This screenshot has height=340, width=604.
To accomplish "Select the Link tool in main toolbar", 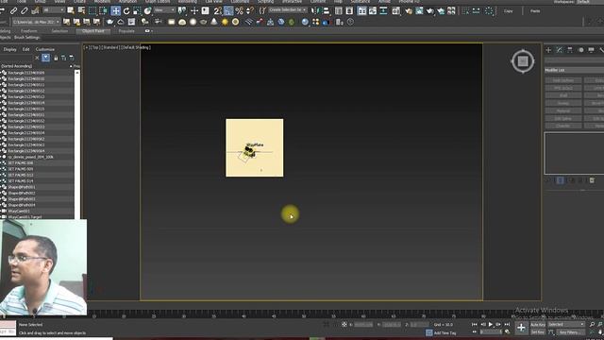I will point(13,10).
